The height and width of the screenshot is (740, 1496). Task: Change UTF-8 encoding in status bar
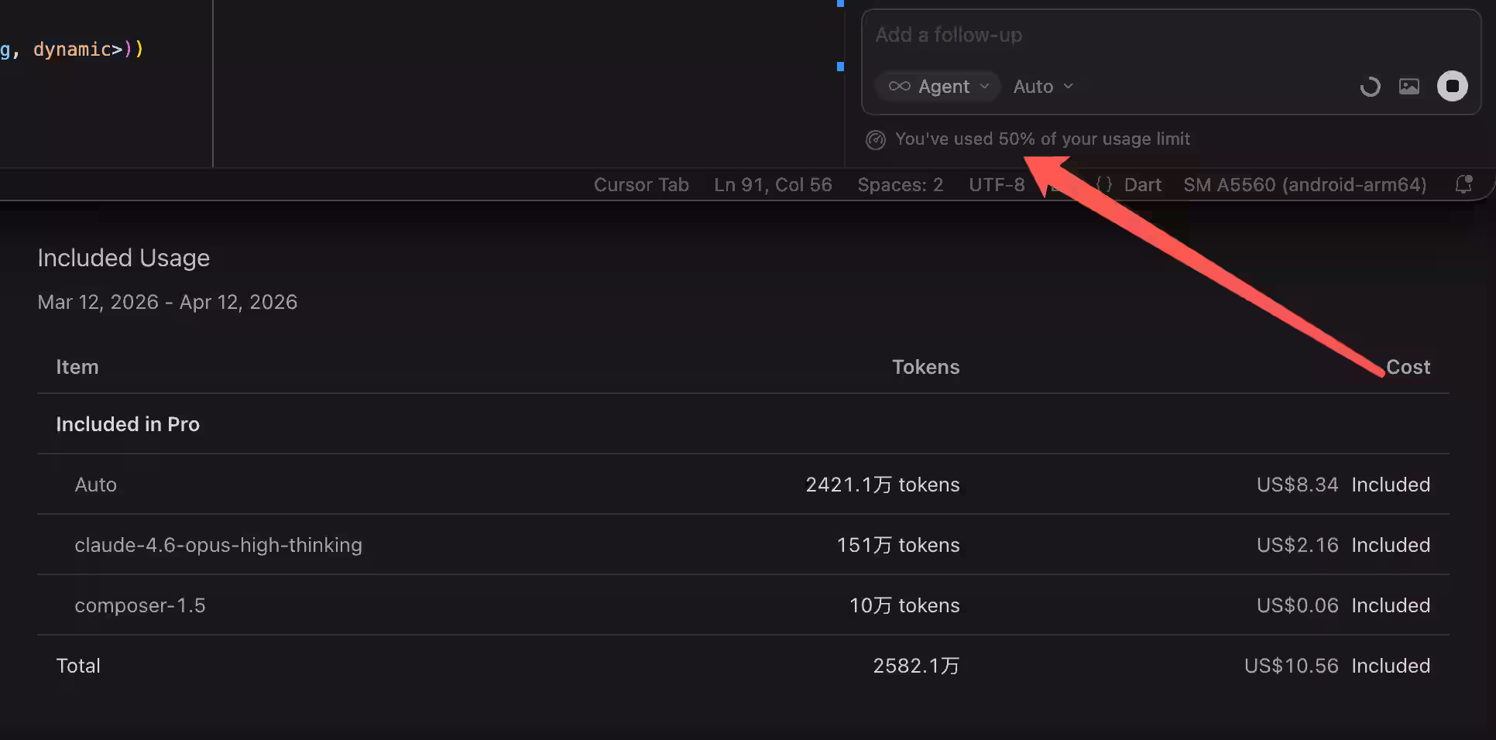pyautogui.click(x=996, y=184)
